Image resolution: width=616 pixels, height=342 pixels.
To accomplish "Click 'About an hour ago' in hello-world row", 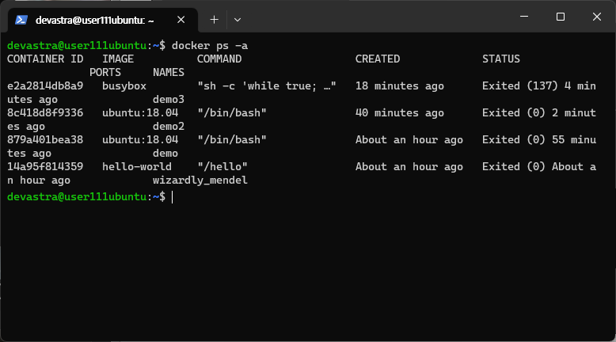I will 409,166.
